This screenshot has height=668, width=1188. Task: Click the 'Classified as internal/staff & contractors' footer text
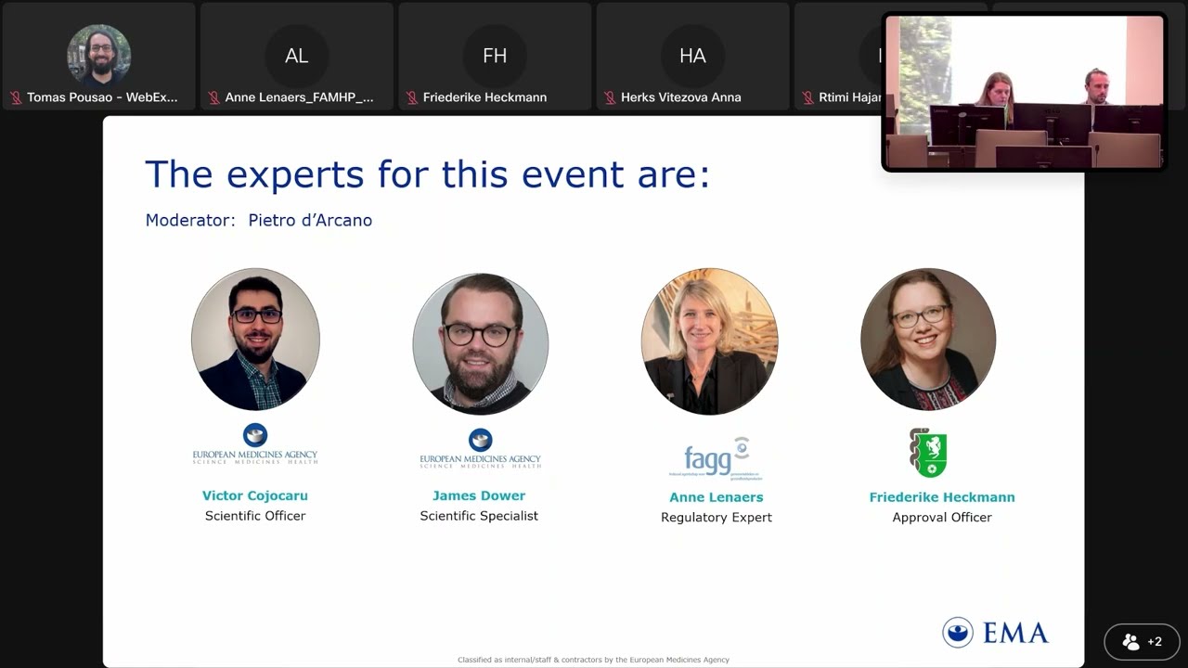593,660
